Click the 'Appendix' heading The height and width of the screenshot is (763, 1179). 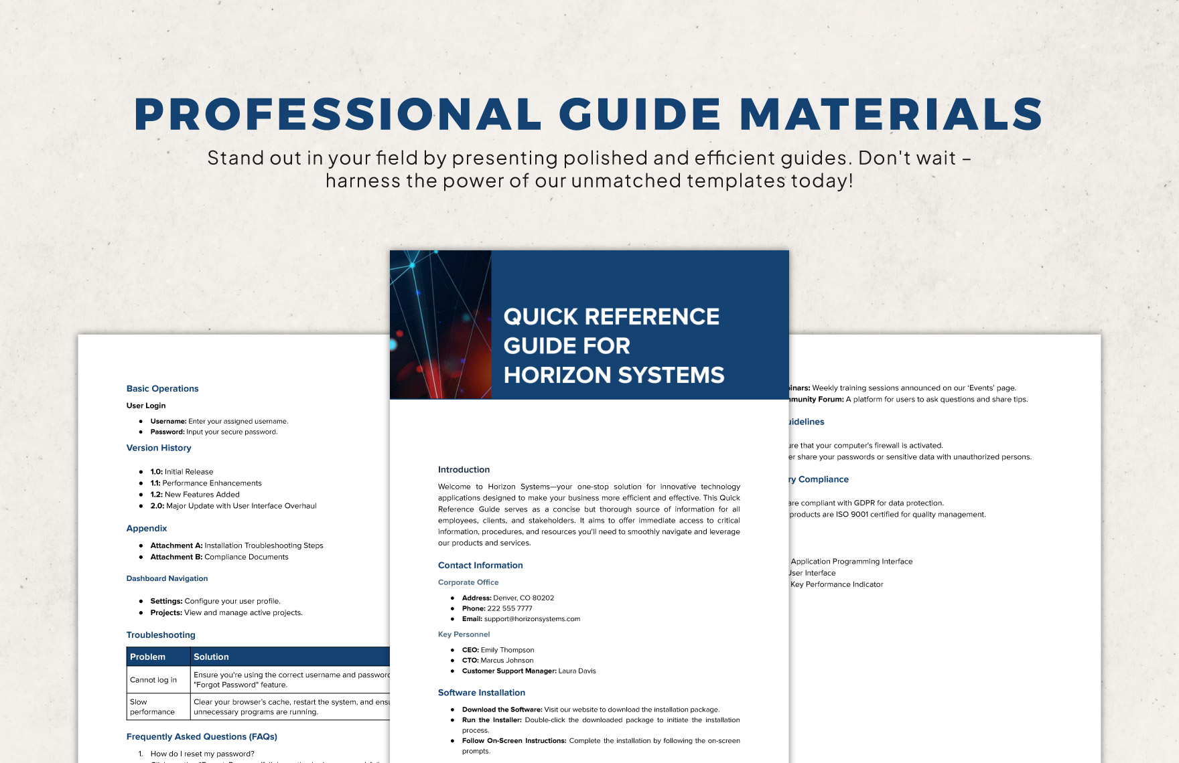(147, 529)
